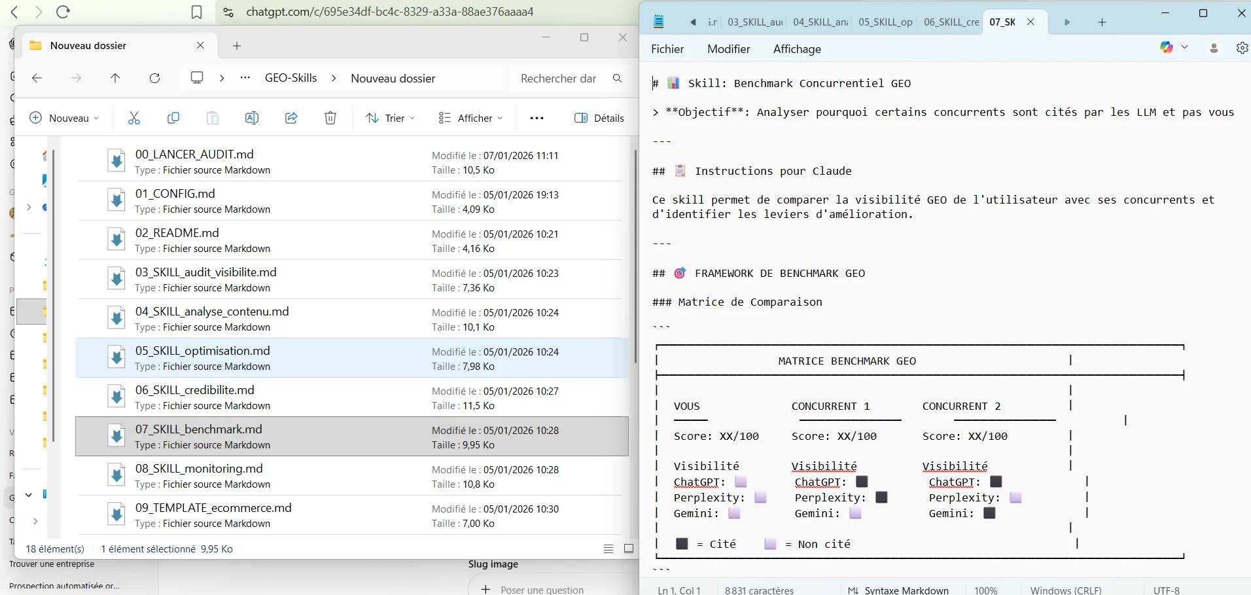Open Notepad settings gear
The height and width of the screenshot is (595, 1251).
coord(1242,48)
